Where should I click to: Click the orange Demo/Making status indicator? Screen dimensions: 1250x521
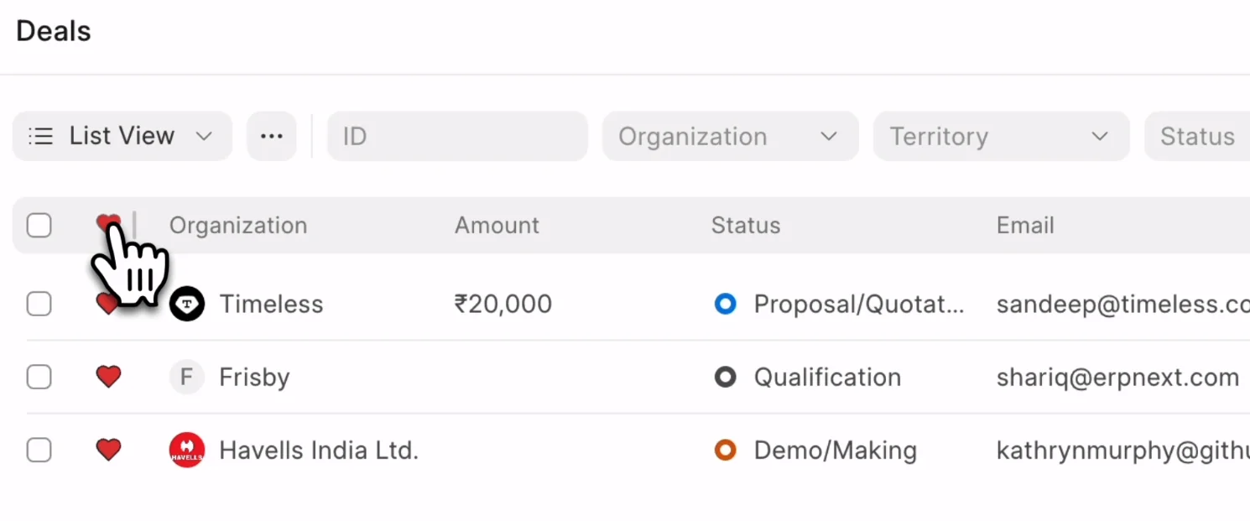tap(725, 451)
